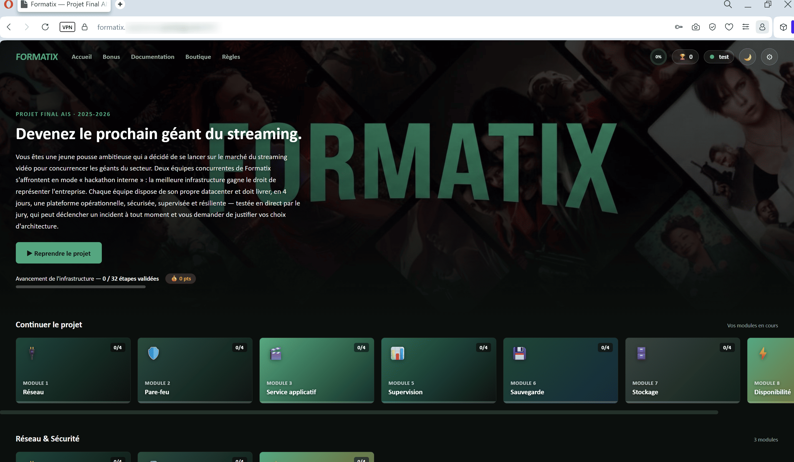
Task: Open the Boutique nav item
Action: point(198,57)
